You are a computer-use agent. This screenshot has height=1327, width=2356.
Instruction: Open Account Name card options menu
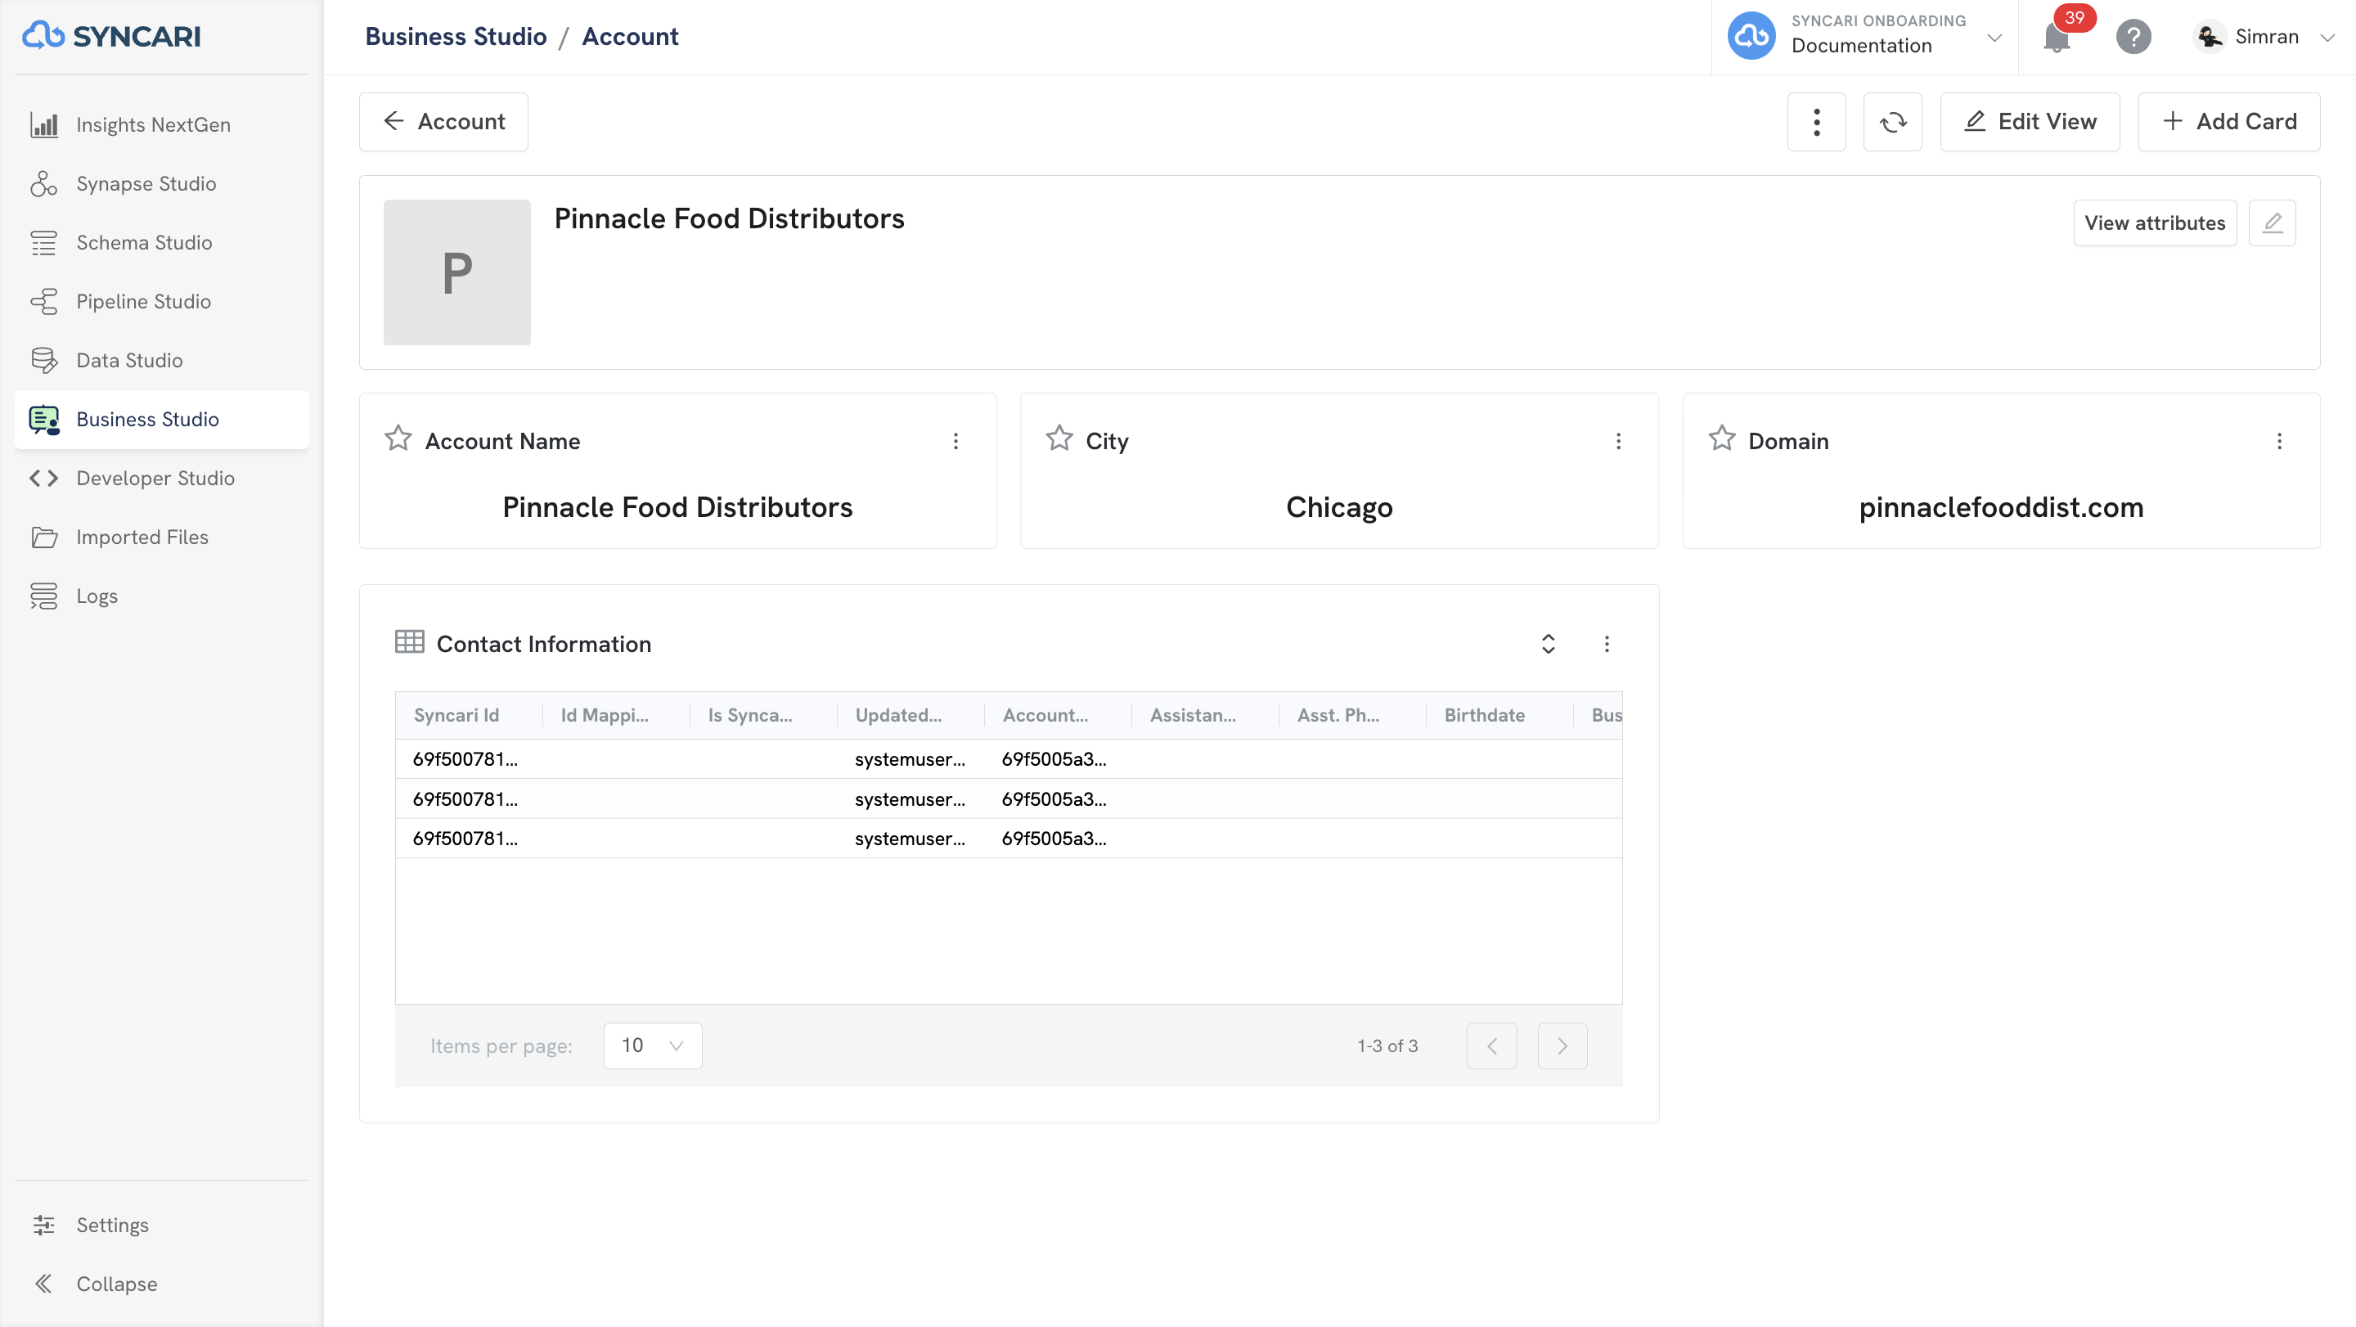click(x=955, y=442)
